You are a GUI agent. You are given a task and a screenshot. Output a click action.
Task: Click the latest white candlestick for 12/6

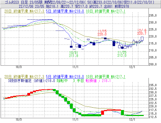point(142,39)
